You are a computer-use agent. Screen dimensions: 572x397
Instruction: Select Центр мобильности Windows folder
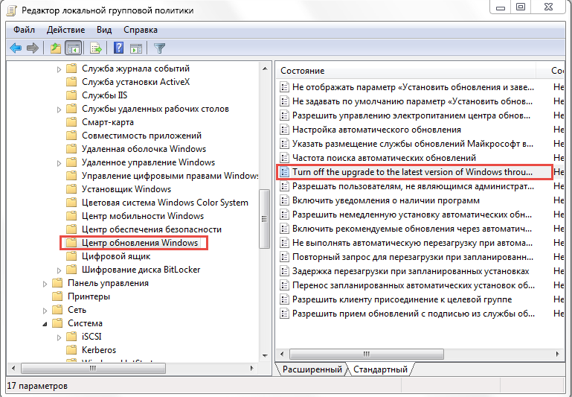coord(143,216)
